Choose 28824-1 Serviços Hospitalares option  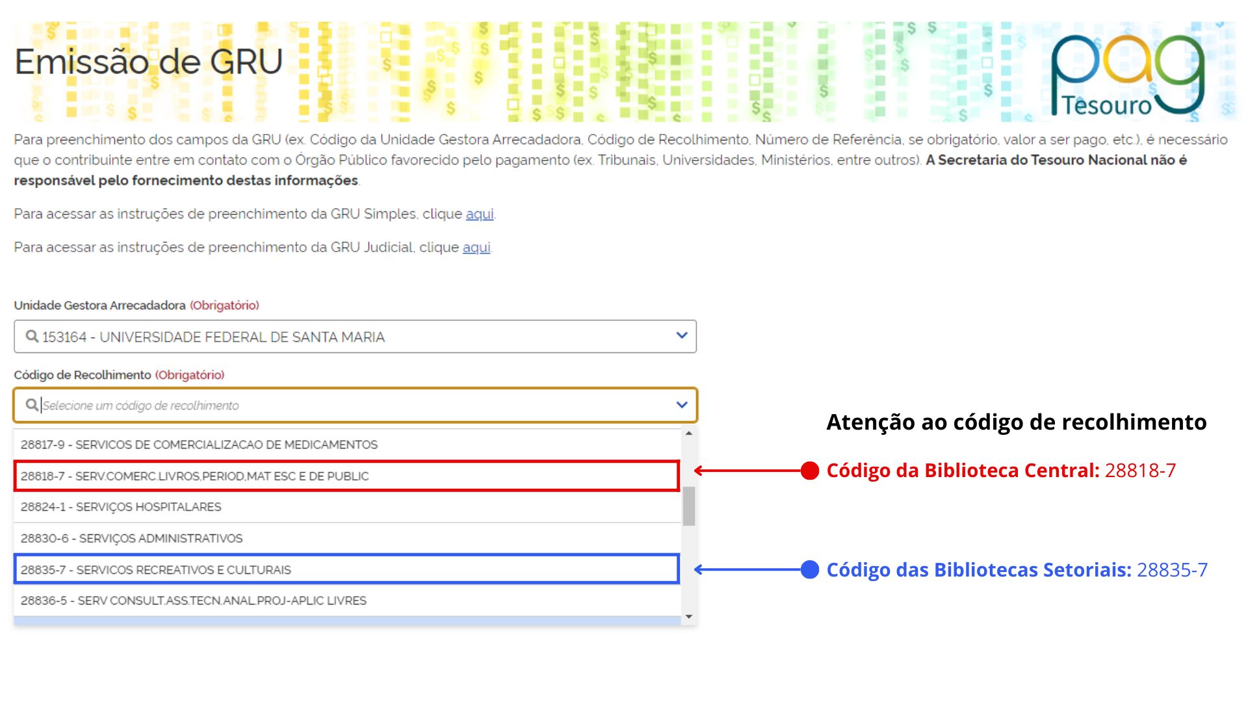coord(121,507)
